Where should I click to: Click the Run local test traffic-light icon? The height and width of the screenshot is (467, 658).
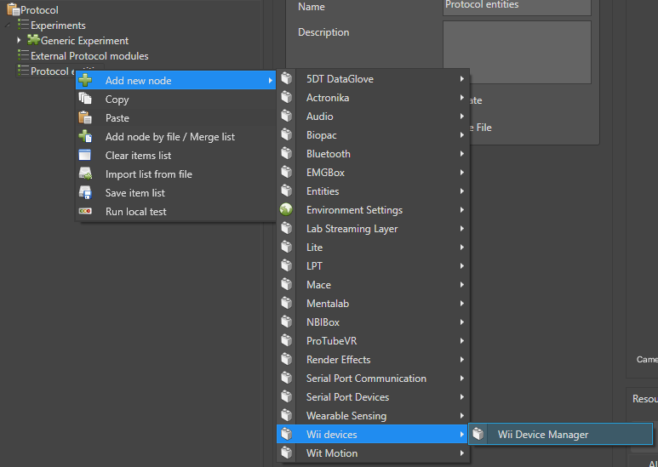[x=85, y=211]
